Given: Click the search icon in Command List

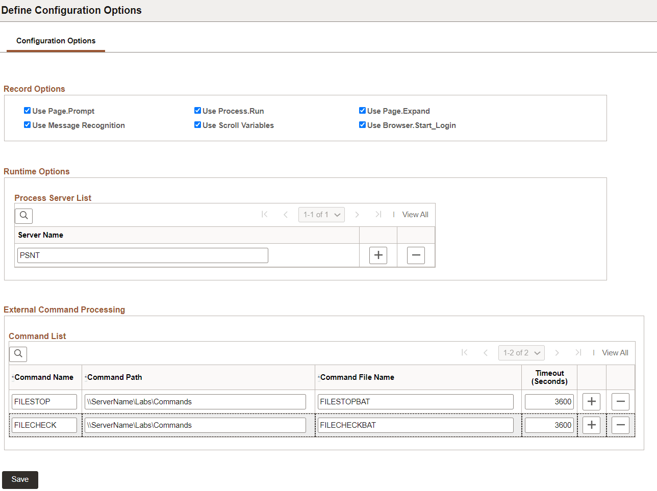Looking at the screenshot, I should (x=18, y=353).
